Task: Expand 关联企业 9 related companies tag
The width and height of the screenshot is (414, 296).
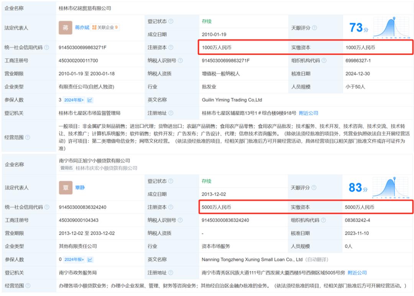Action: click(x=105, y=28)
